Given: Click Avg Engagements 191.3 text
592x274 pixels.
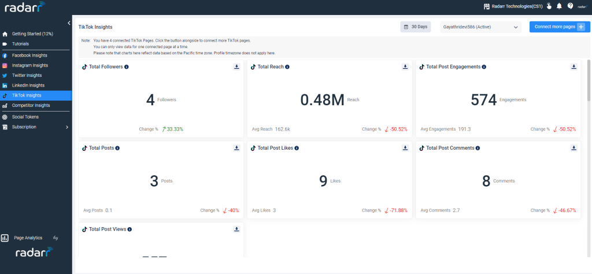Looking at the screenshot, I should pos(446,129).
